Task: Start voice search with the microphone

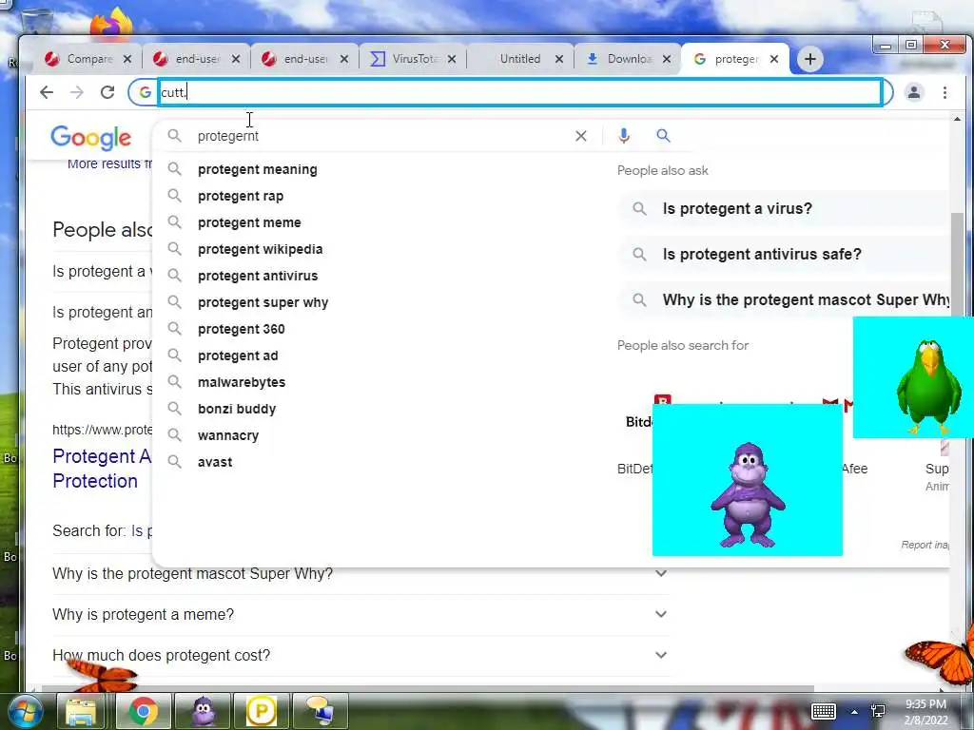Action: tap(624, 136)
